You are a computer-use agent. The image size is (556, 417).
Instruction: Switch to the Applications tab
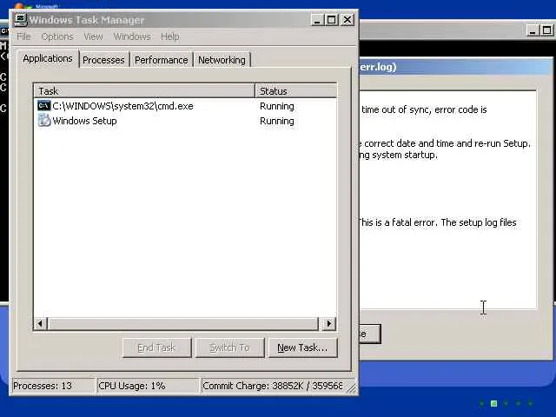(x=48, y=58)
